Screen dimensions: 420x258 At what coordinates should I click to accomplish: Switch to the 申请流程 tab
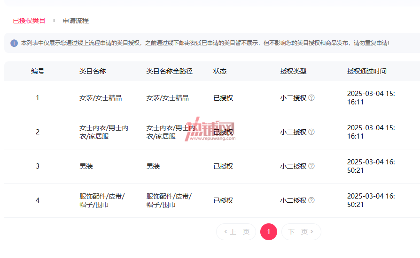pos(76,21)
